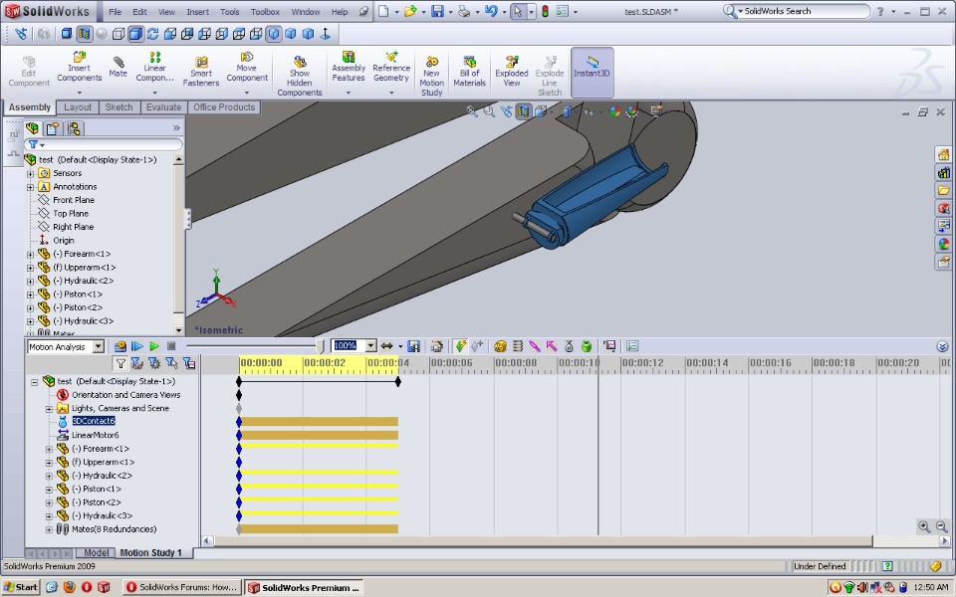956x597 pixels.
Task: Open the Insert menu
Action: click(x=197, y=12)
